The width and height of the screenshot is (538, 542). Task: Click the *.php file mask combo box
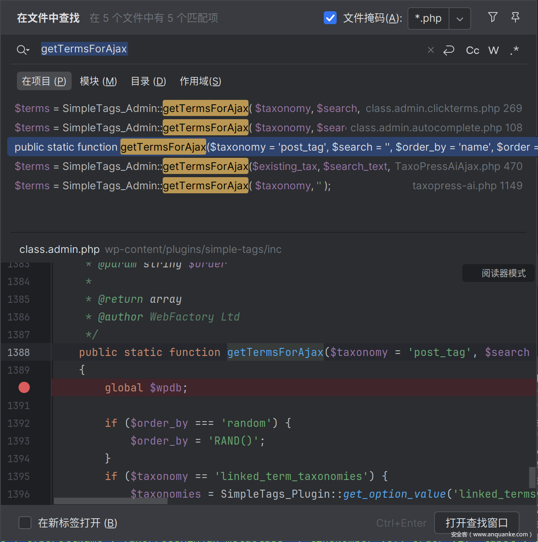[428, 19]
